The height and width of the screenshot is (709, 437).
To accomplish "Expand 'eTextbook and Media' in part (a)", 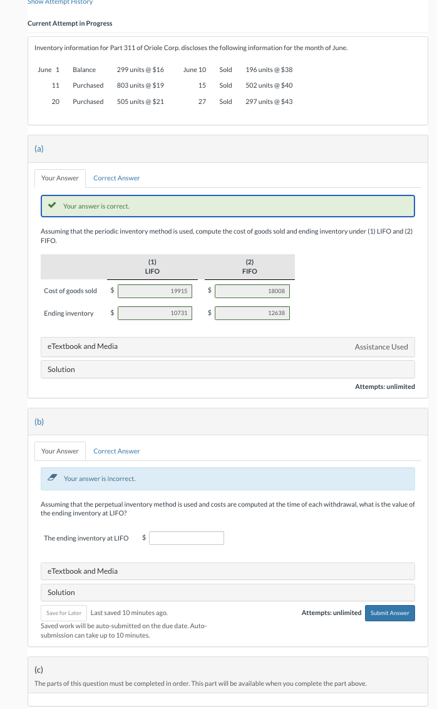I will 83,346.
